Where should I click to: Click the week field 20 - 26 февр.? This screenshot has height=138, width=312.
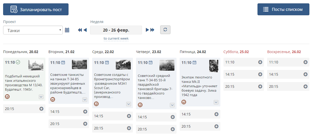coord(116,30)
